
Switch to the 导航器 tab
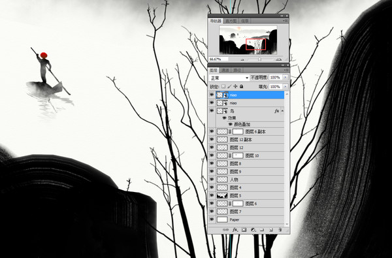[215, 21]
